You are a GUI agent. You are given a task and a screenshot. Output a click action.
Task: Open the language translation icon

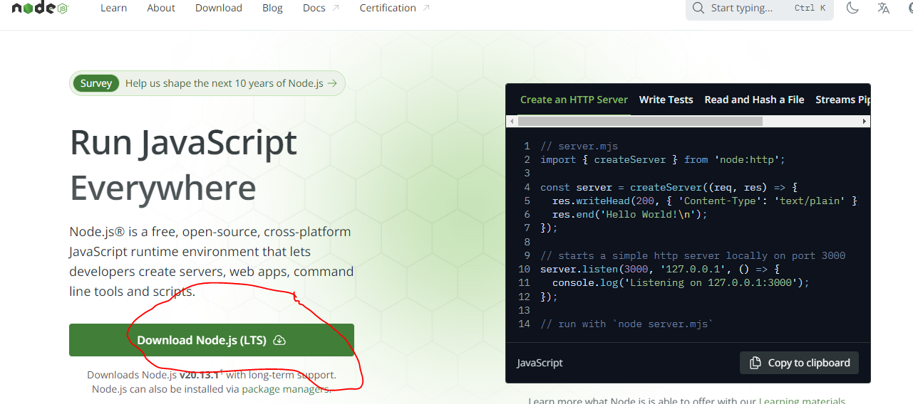(884, 9)
